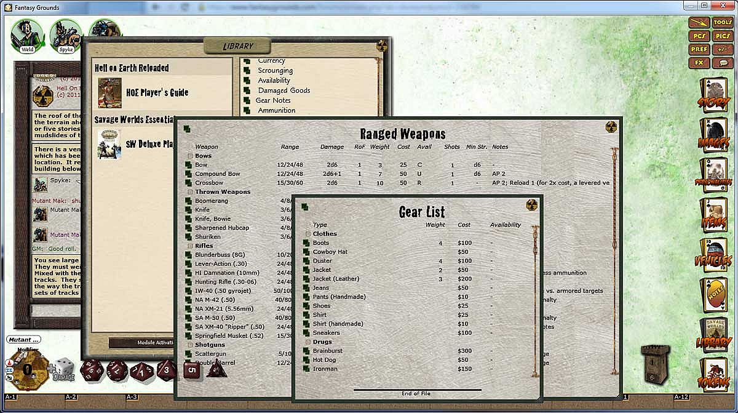Collapse the Drugs category in Gear List

pyautogui.click(x=307, y=342)
